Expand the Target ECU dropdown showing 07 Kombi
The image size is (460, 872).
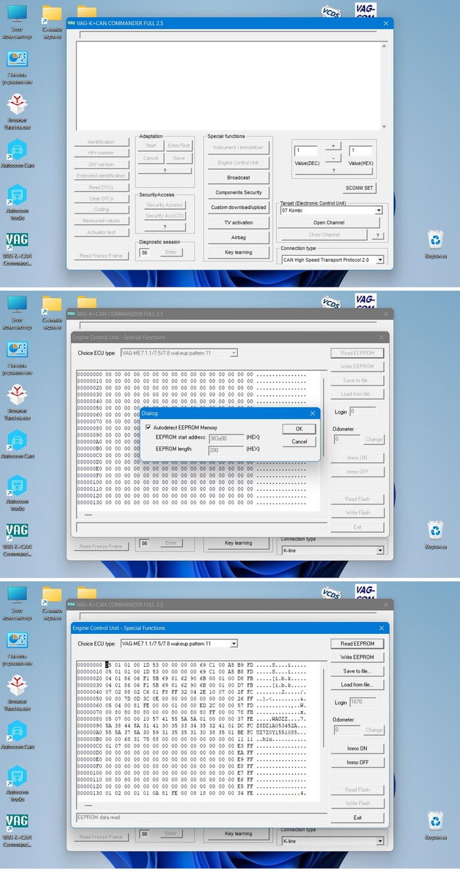pyautogui.click(x=379, y=210)
